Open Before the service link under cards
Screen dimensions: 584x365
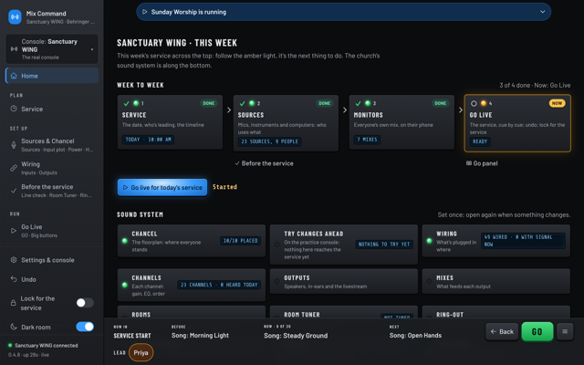click(x=264, y=163)
